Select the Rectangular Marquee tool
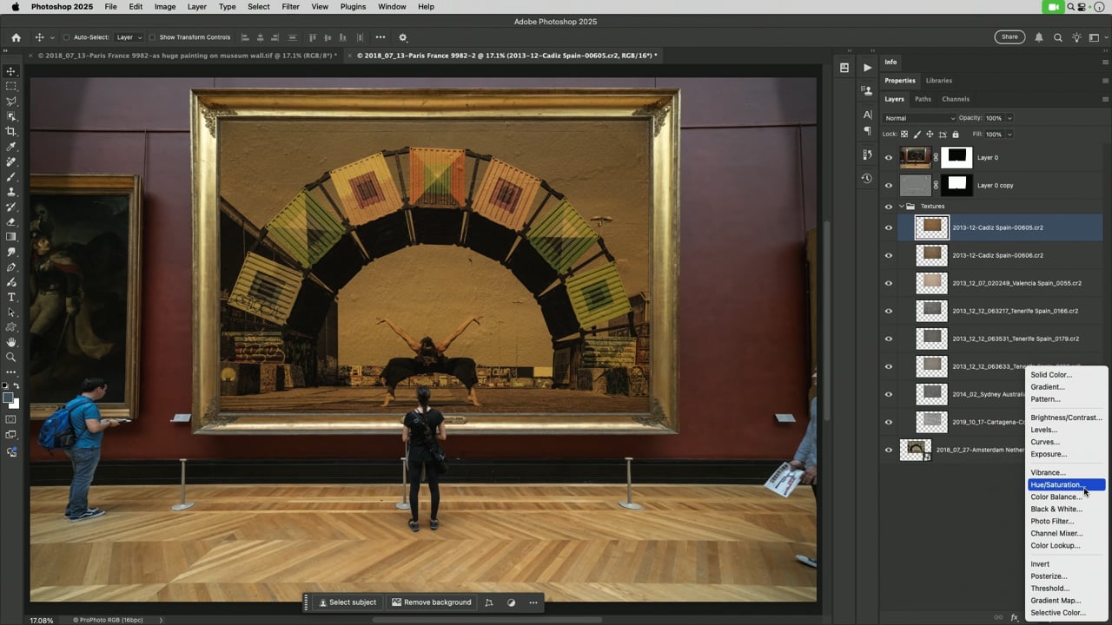Image resolution: width=1112 pixels, height=625 pixels. pyautogui.click(x=11, y=86)
